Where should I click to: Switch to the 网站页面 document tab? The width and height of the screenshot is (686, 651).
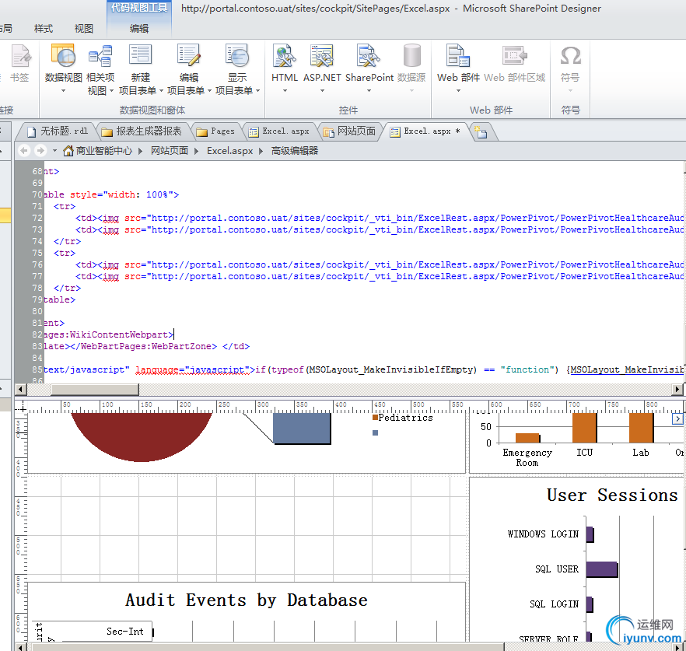click(x=349, y=131)
